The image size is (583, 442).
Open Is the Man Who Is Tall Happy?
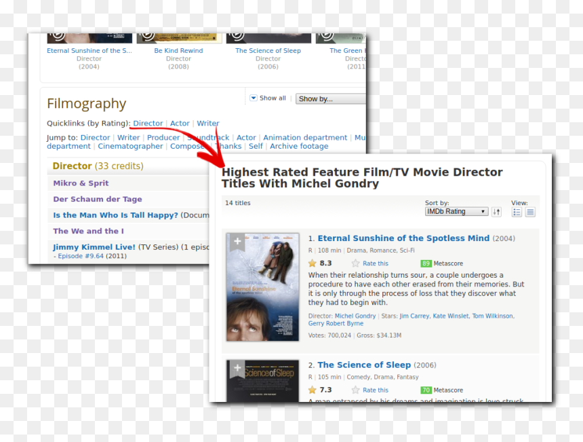(115, 215)
